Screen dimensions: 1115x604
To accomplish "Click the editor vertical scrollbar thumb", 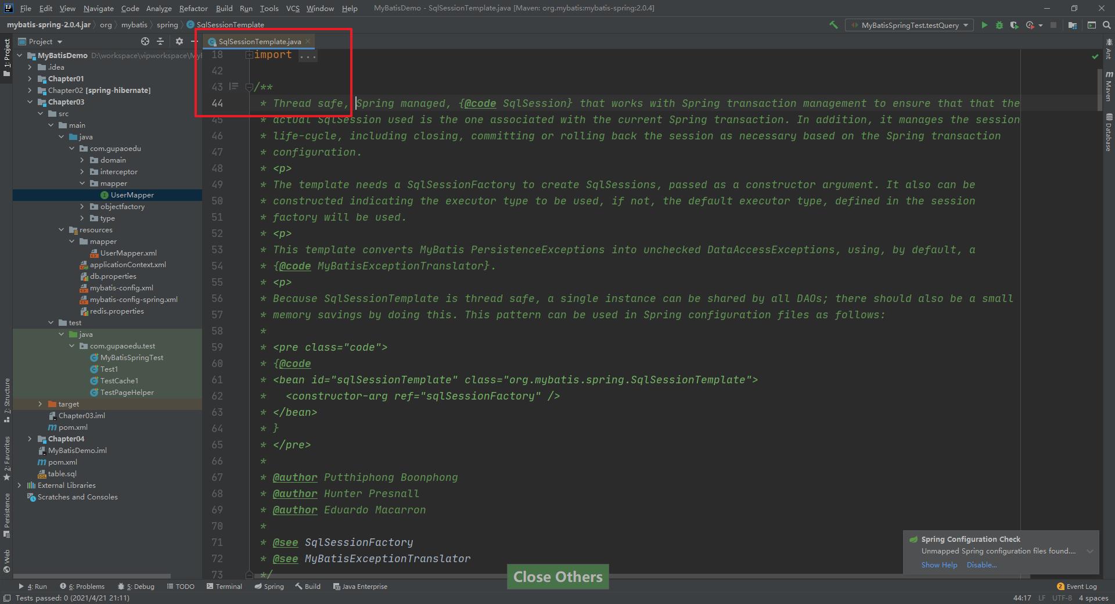I will [x=1099, y=89].
